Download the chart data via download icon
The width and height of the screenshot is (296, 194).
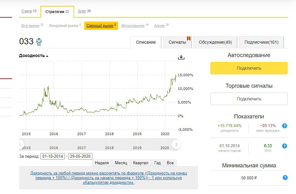[181, 57]
